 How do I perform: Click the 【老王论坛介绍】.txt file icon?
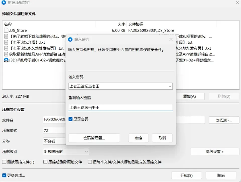(x=6, y=42)
